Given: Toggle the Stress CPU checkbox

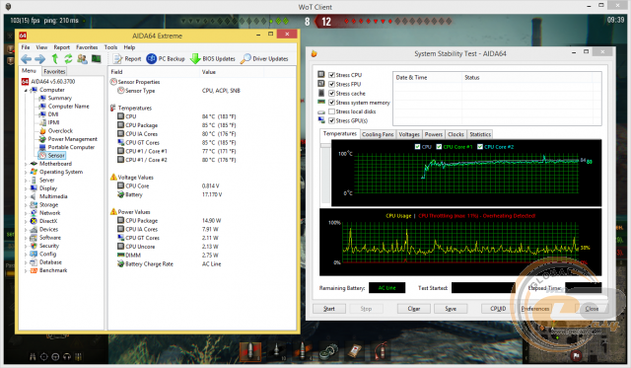Looking at the screenshot, I should pos(331,75).
